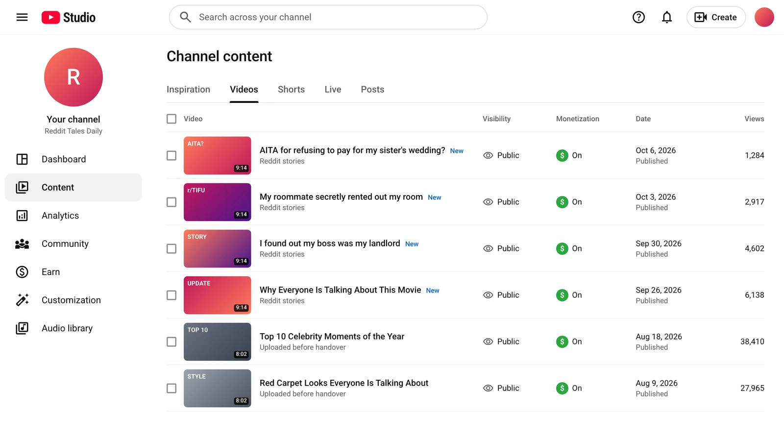Image resolution: width=784 pixels, height=441 pixels.
Task: Click the Analytics chart icon
Action: pyautogui.click(x=22, y=216)
